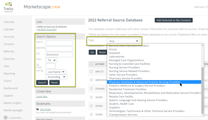Screen dimensions: 208x120
Task: Click Add Selected to My Contacts button
Action: (174, 20)
